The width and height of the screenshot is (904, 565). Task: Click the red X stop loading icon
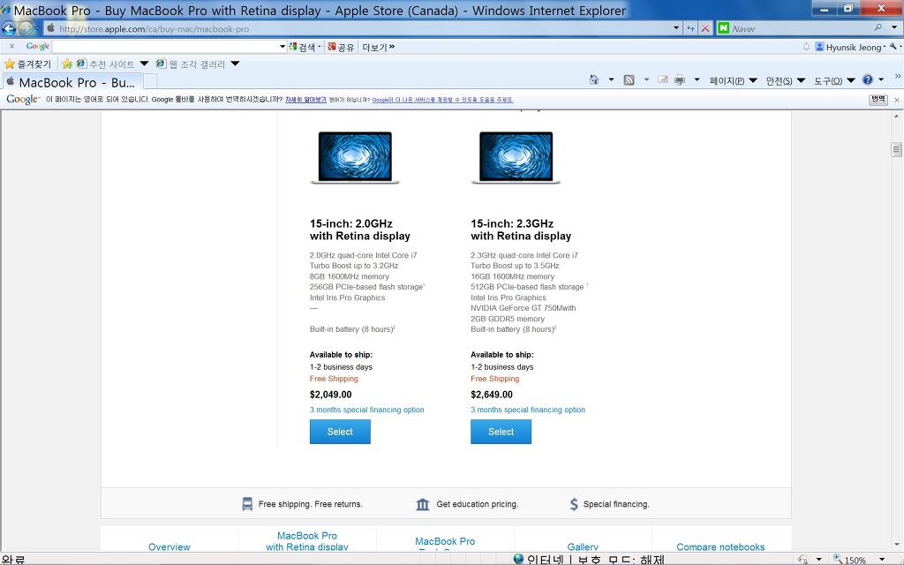click(x=704, y=27)
